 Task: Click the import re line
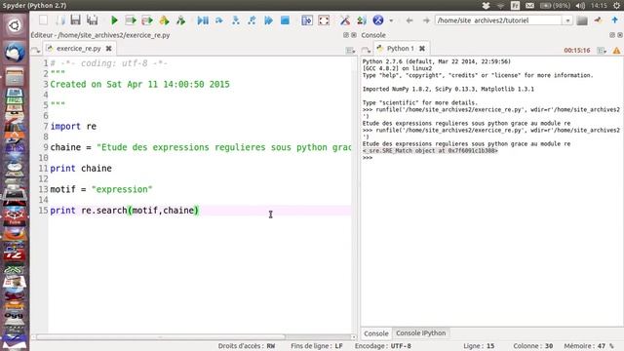point(73,126)
